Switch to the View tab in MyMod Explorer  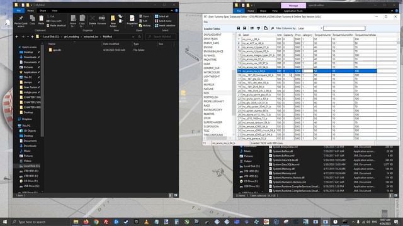tap(55, 11)
